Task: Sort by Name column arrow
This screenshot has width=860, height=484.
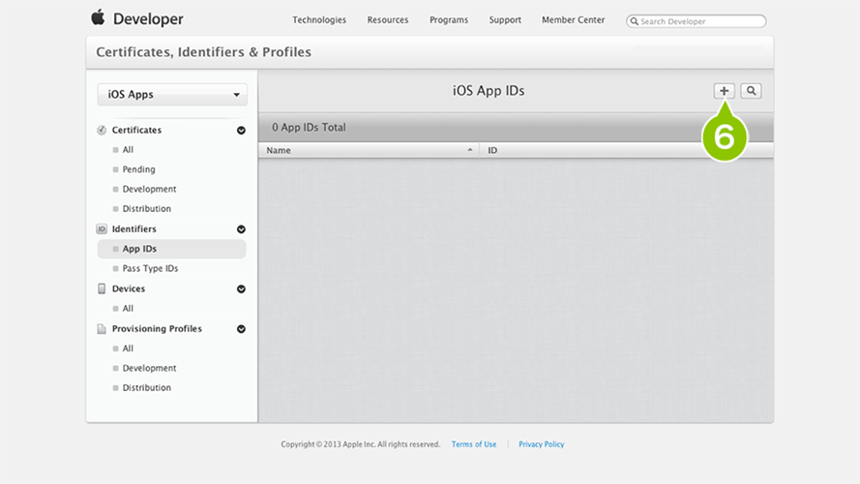Action: click(470, 150)
